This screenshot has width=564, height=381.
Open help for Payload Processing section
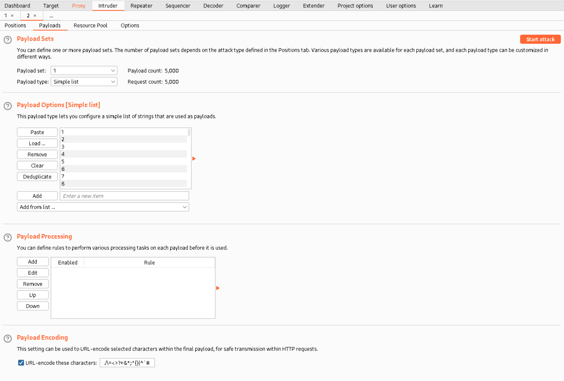(7, 237)
